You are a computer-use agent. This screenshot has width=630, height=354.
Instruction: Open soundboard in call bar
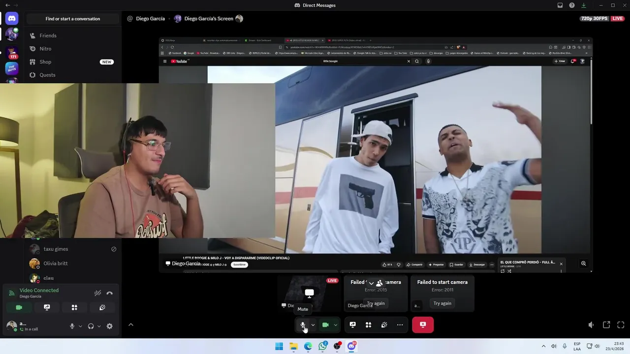(x=384, y=325)
